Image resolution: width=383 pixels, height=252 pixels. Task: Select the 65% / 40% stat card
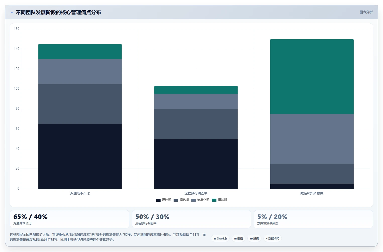pos(69,219)
